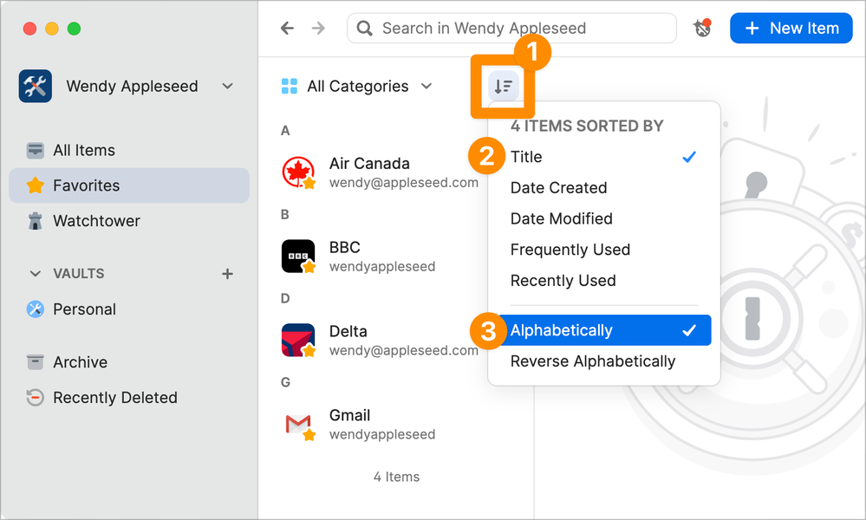The width and height of the screenshot is (866, 520).
Task: Choose Reverse Alphabetically order
Action: coord(592,361)
